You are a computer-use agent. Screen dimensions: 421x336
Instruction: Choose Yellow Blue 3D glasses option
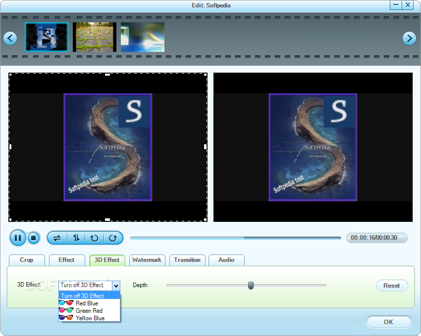click(x=90, y=318)
